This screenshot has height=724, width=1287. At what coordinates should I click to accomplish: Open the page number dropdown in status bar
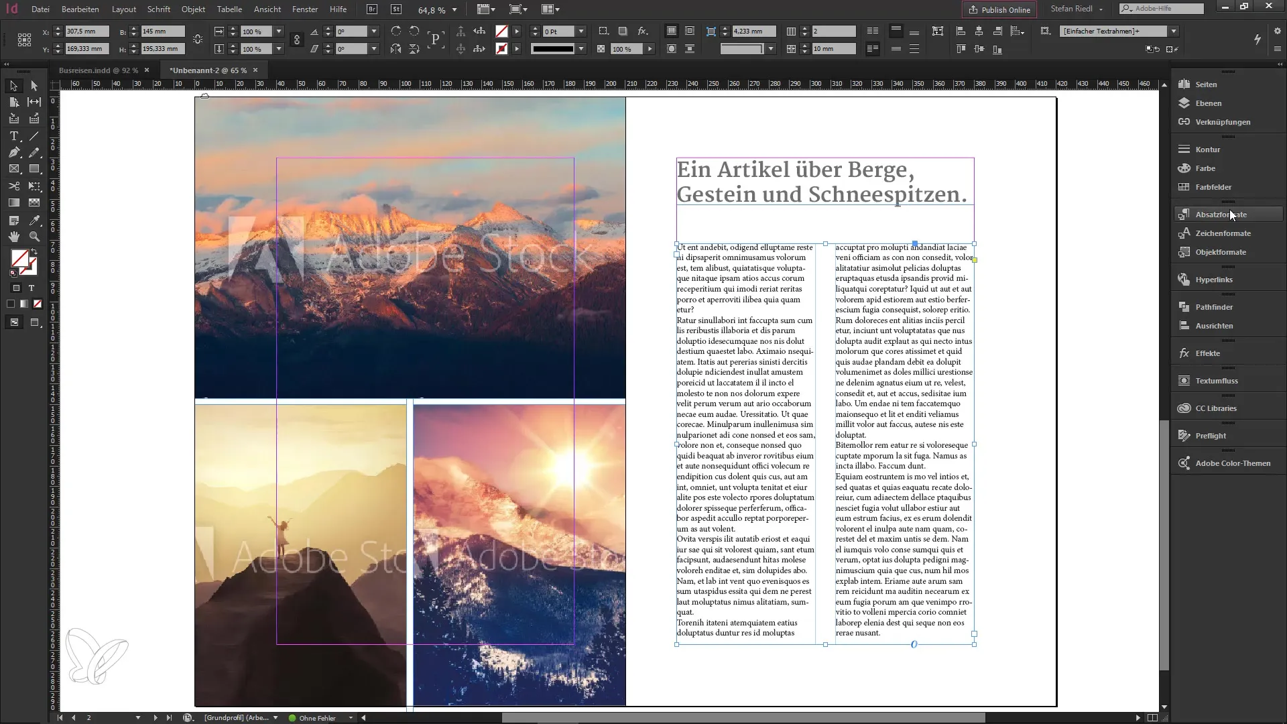pos(138,718)
